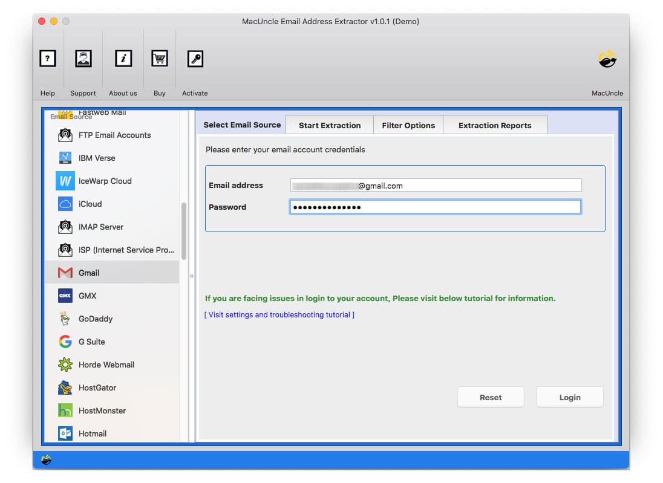Click the Login button
The width and height of the screenshot is (663, 483).
pyautogui.click(x=569, y=397)
